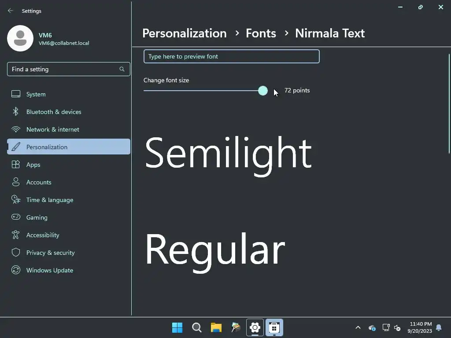
Task: Open Gaming via its controller icon
Action: (16, 217)
